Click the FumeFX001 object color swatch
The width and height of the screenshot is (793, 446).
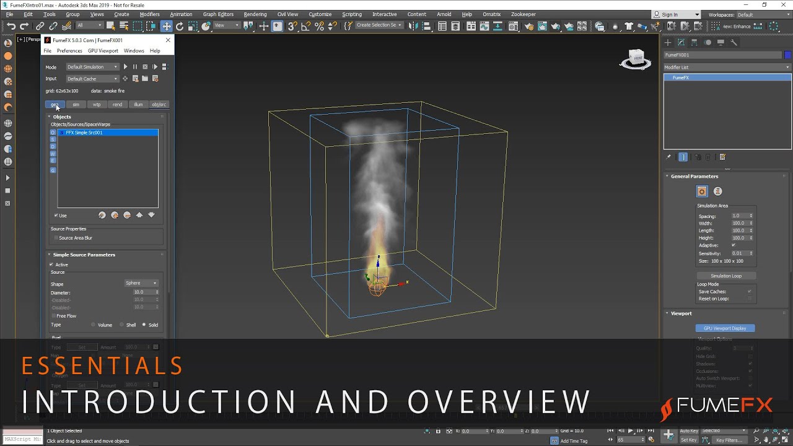[788, 55]
